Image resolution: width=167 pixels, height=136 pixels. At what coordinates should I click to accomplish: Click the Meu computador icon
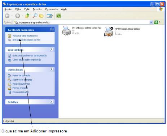coord(10,92)
